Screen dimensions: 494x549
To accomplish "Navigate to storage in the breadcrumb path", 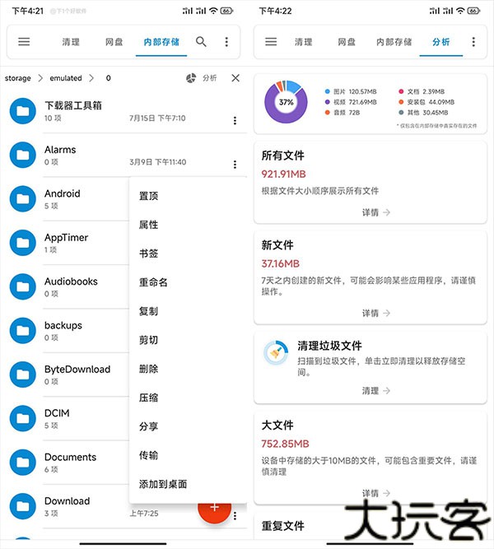I will [x=18, y=78].
